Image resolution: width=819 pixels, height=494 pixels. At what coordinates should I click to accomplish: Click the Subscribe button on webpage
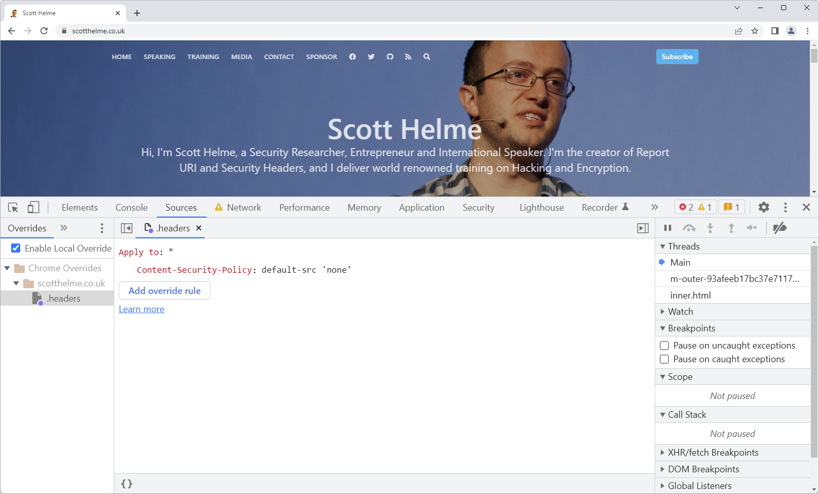(x=677, y=57)
